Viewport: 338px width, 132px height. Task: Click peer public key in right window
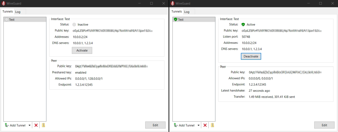pyautogui.click(x=285, y=72)
